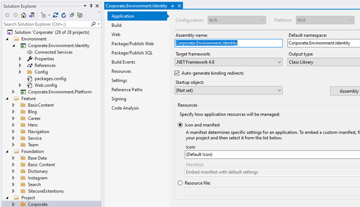Click the Web.config file icon
This screenshot has height=207, width=360.
(x=30, y=85)
